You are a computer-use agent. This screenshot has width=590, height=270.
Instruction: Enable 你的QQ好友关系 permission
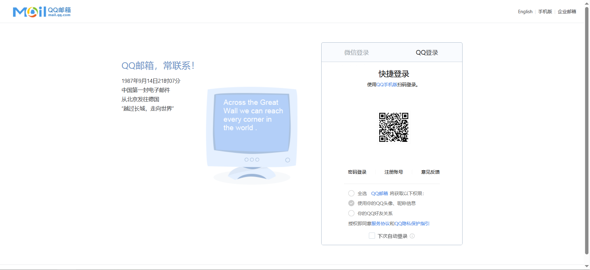point(351,213)
